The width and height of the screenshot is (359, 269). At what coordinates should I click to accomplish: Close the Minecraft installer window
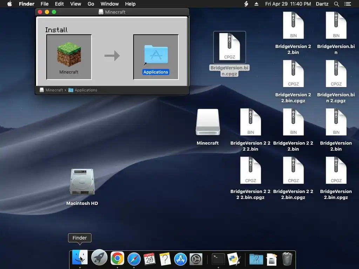pyautogui.click(x=40, y=12)
